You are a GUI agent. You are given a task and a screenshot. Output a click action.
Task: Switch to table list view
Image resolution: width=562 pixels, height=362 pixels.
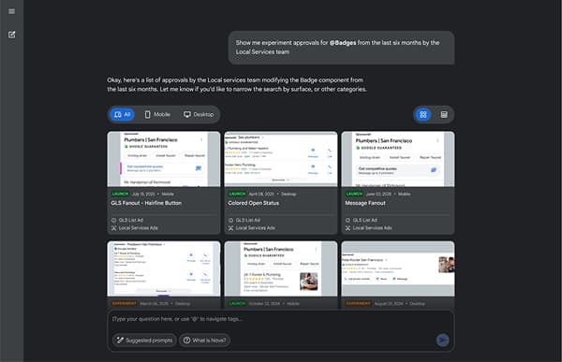[444, 114]
